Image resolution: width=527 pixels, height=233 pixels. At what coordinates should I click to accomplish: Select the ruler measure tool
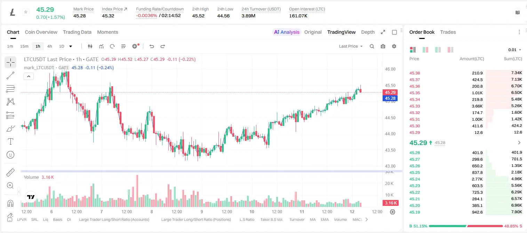tap(10, 172)
